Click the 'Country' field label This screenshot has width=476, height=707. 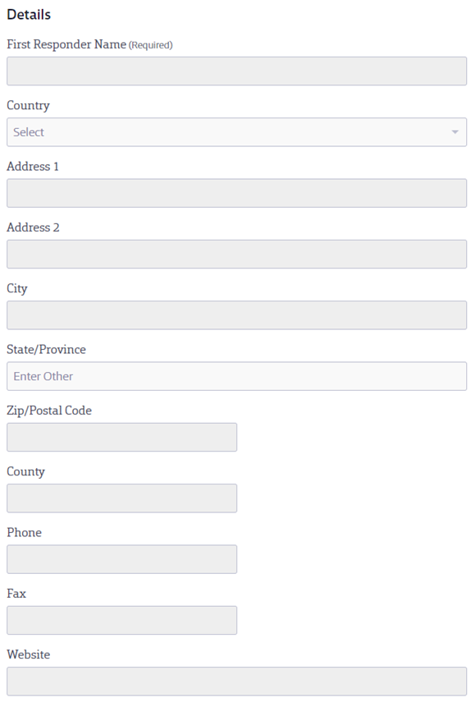[x=28, y=105]
